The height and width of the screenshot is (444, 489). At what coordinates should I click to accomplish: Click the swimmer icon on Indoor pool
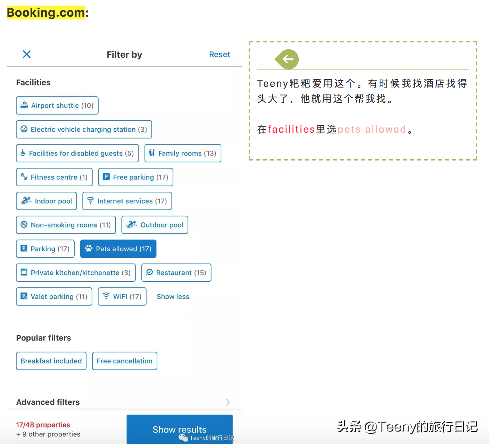pos(26,201)
